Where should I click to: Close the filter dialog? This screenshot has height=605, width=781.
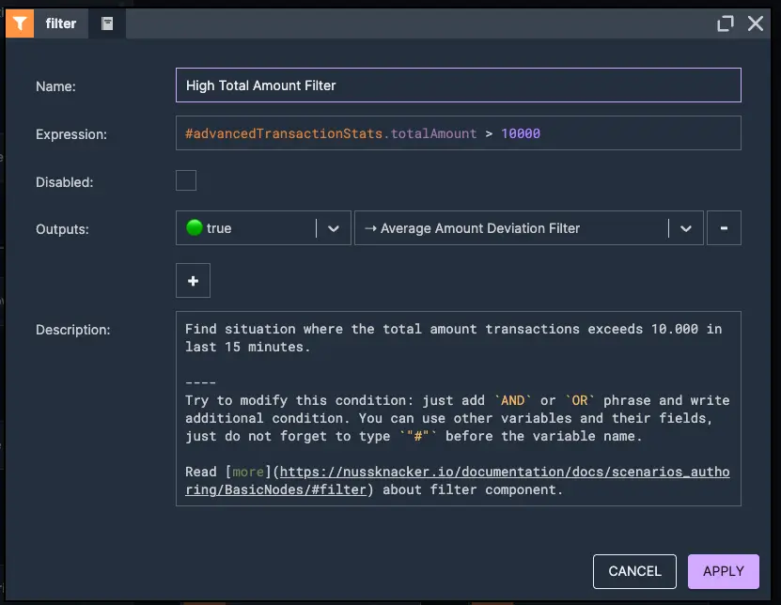tap(755, 23)
